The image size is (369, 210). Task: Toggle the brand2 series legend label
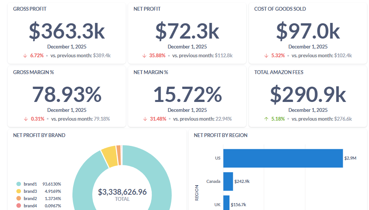click(30, 199)
